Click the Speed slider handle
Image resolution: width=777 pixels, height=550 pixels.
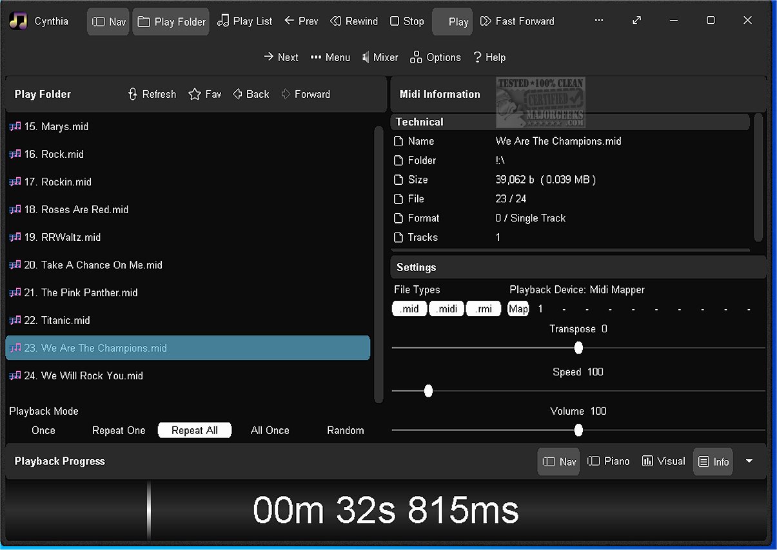click(x=428, y=391)
